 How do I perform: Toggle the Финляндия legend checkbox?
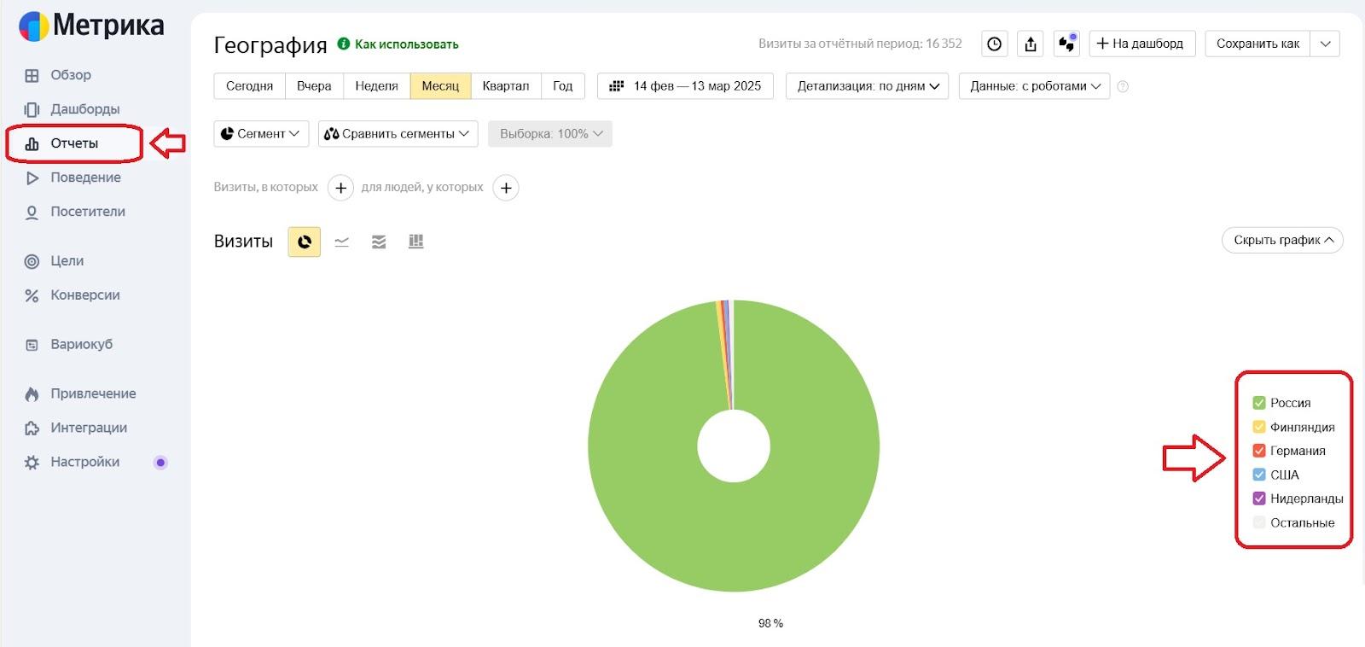(1258, 427)
